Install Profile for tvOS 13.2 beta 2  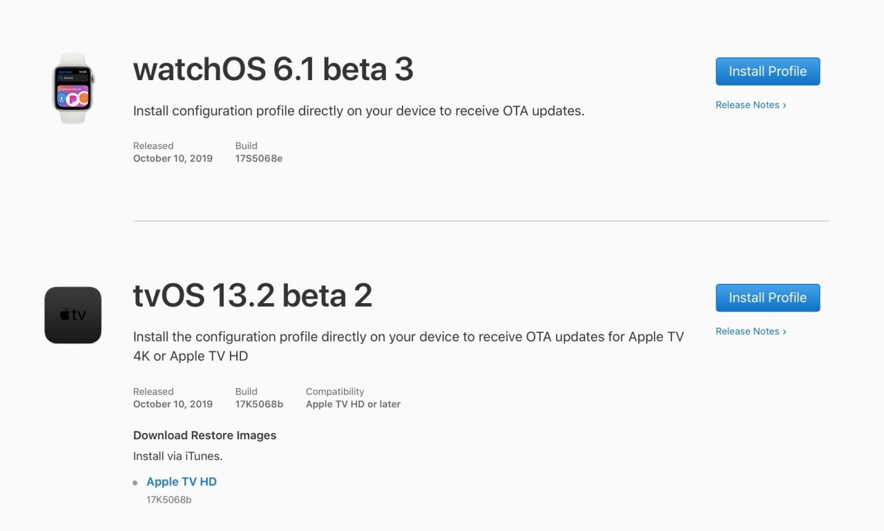pos(767,298)
